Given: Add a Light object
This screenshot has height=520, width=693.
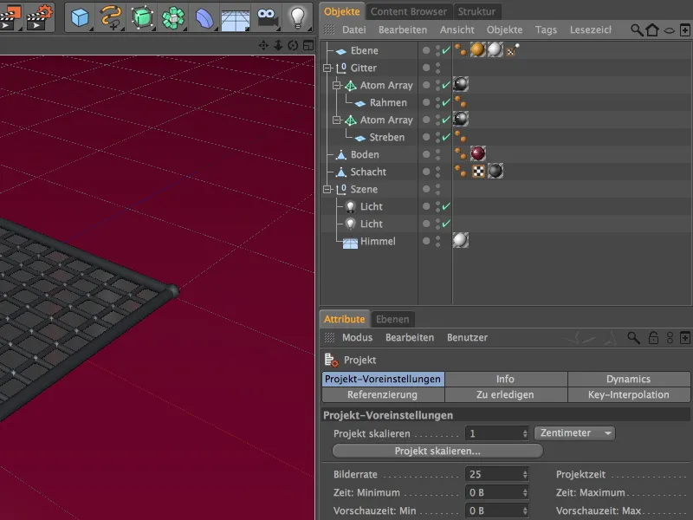Looking at the screenshot, I should coord(298,17).
